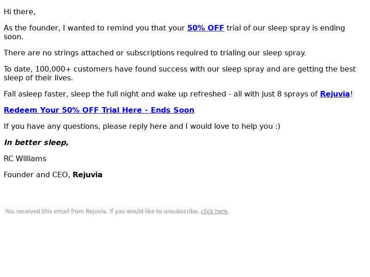Unsubscribe via the click here link
Screen dimensions: 370x277
214,211
